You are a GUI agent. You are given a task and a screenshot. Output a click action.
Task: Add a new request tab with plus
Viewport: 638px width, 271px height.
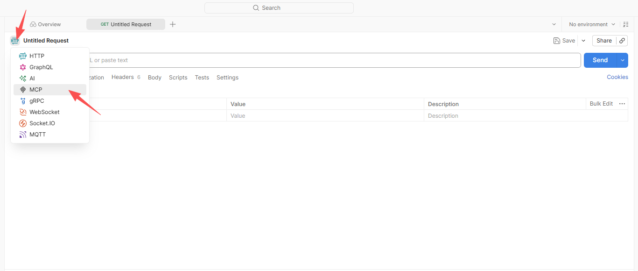(x=173, y=24)
